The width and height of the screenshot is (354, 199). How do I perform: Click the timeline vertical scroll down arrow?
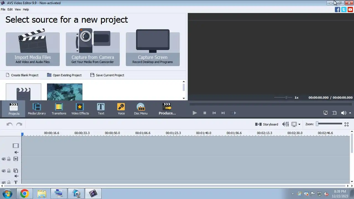(352, 182)
